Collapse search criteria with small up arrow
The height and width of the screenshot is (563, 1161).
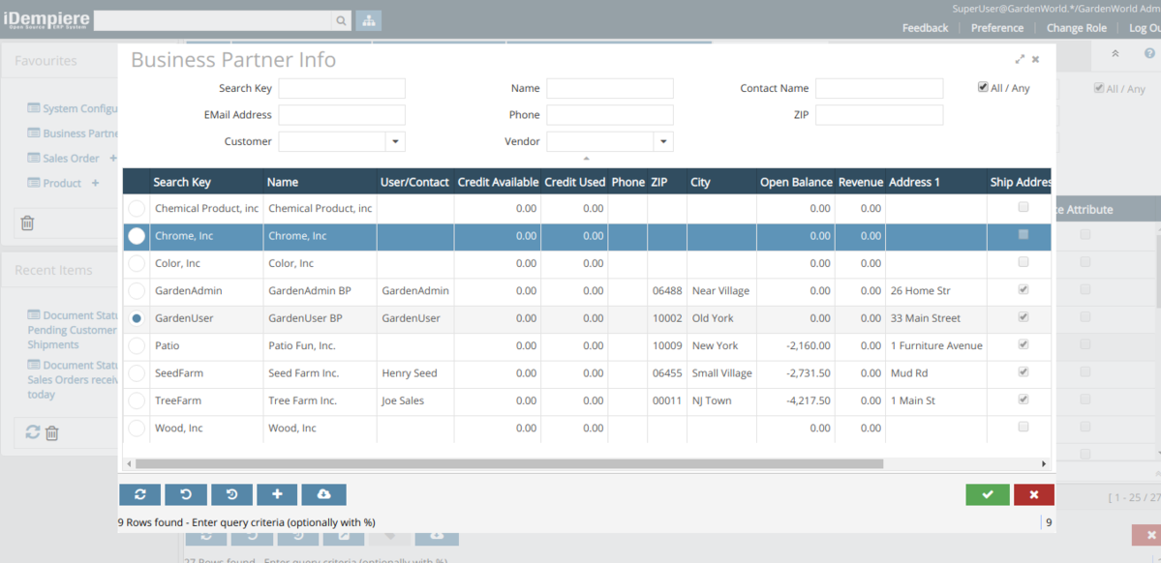pyautogui.click(x=586, y=159)
